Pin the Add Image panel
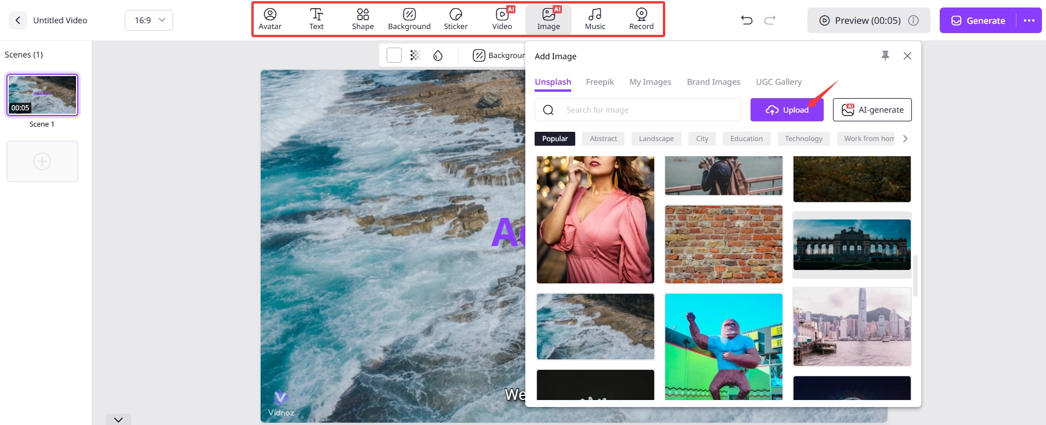1046x425 pixels. 885,56
